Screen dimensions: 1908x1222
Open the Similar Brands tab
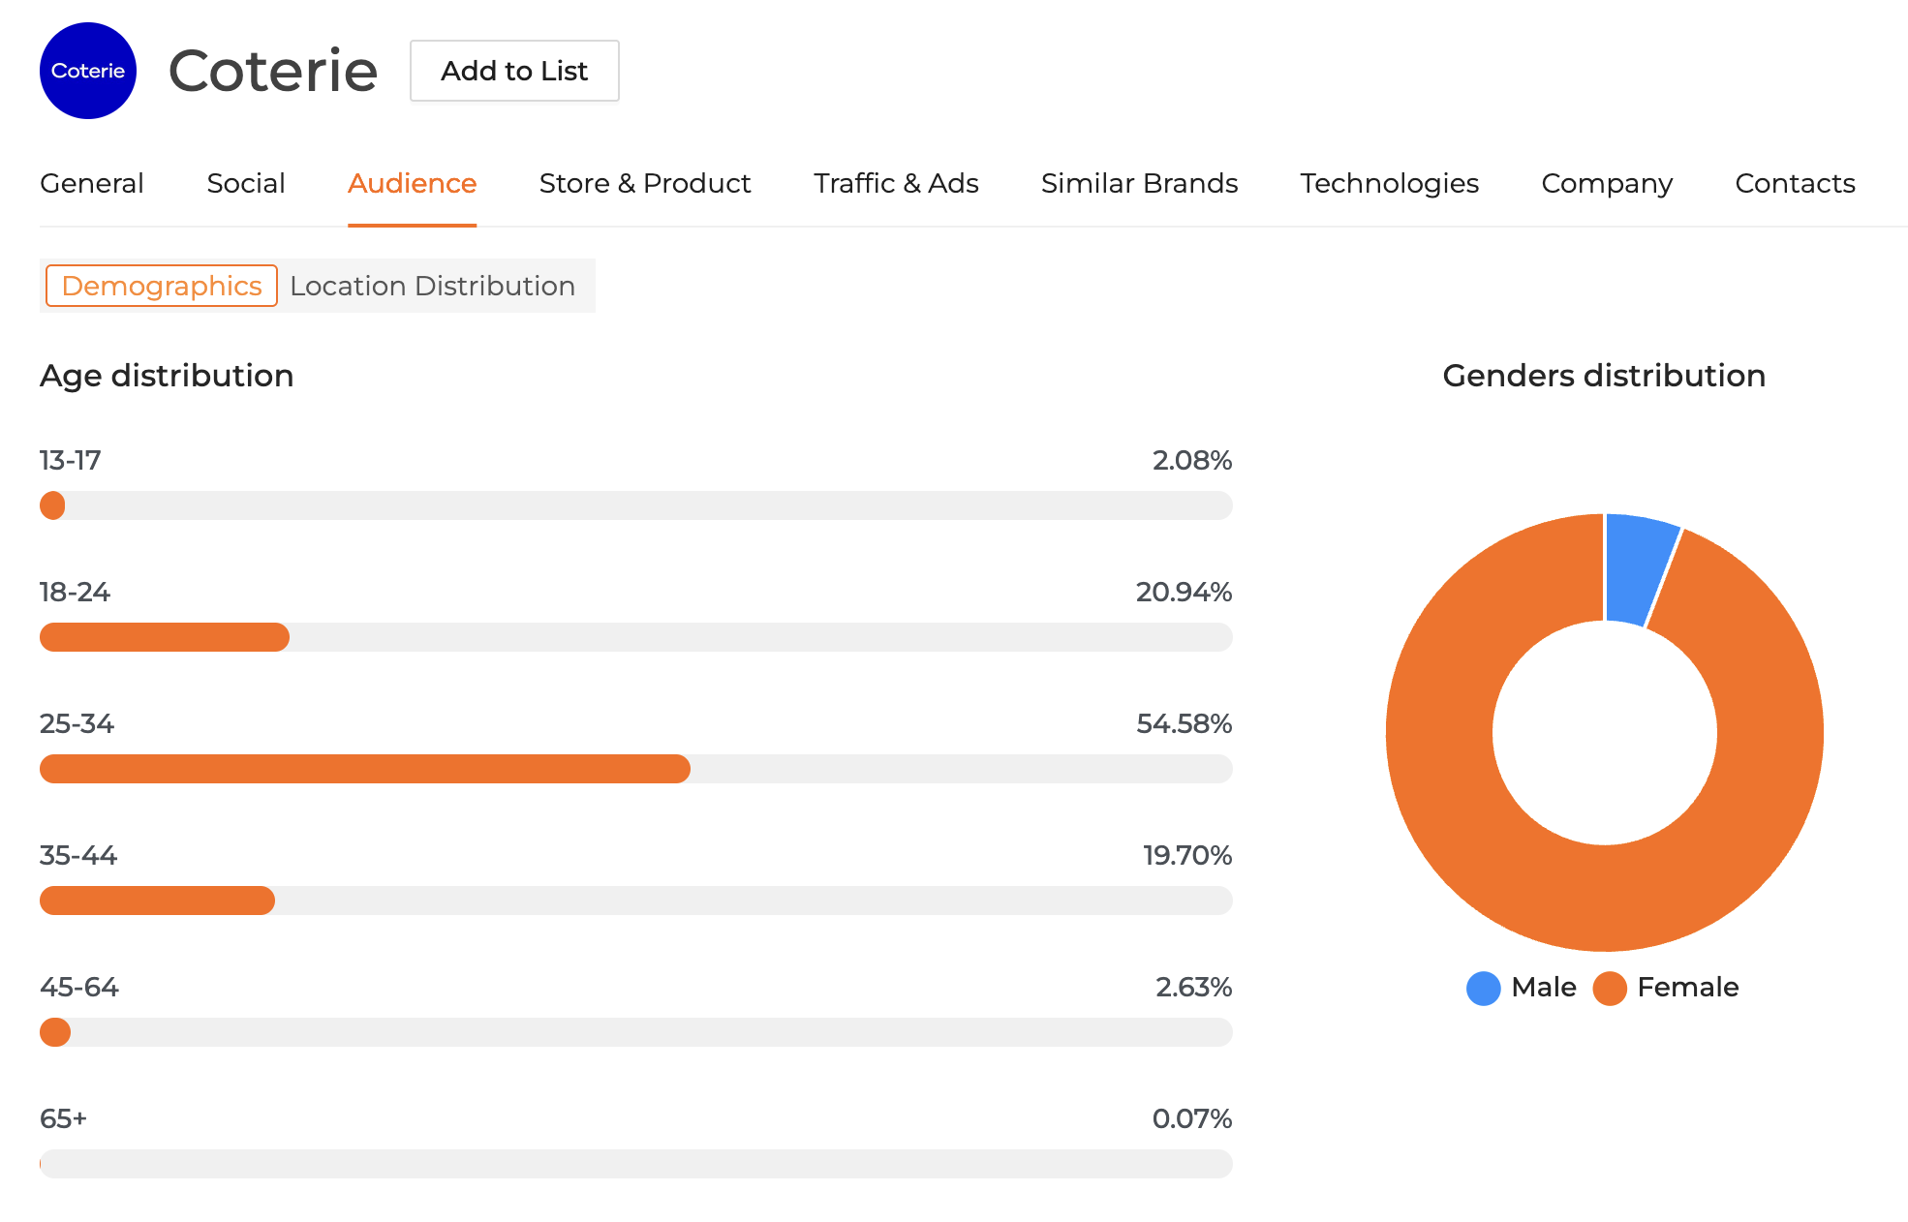1139,183
